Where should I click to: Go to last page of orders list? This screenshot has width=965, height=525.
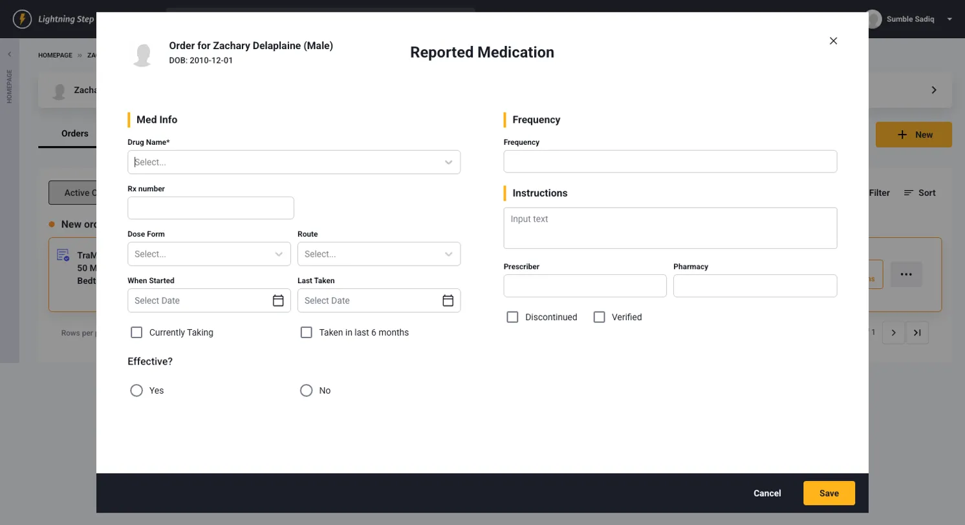point(916,332)
